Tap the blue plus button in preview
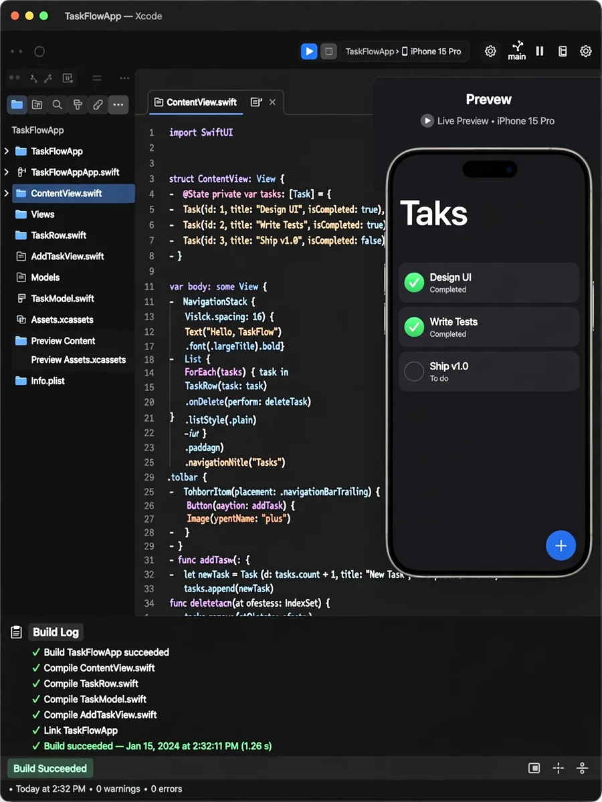Image resolution: width=602 pixels, height=802 pixels. pos(561,546)
